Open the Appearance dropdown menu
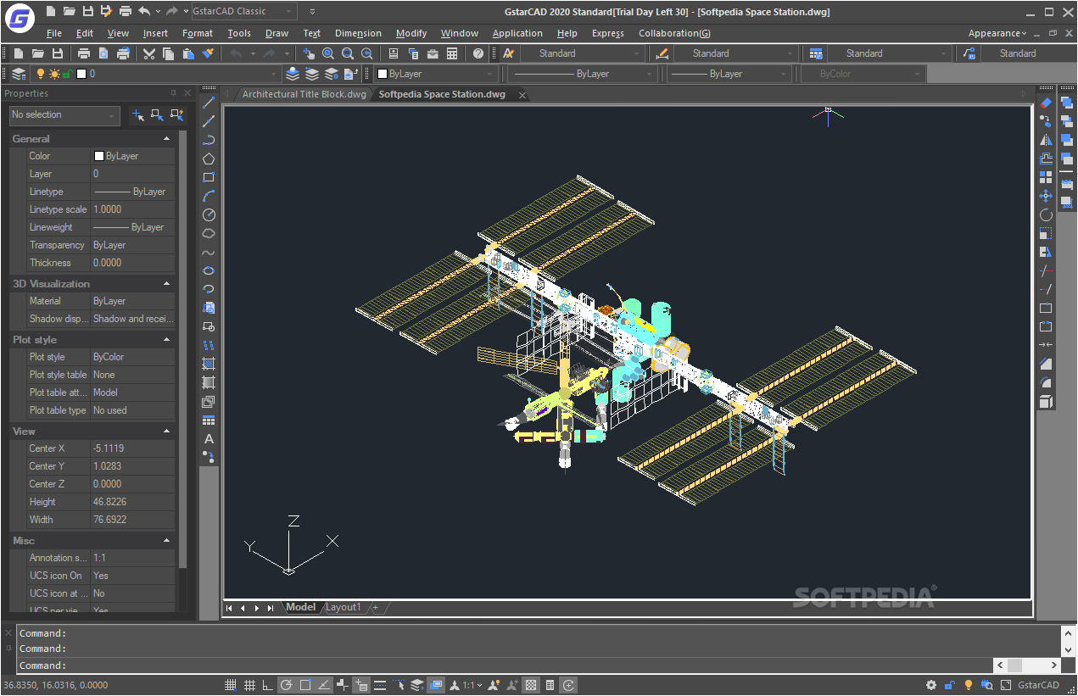The width and height of the screenshot is (1078, 696). (997, 33)
